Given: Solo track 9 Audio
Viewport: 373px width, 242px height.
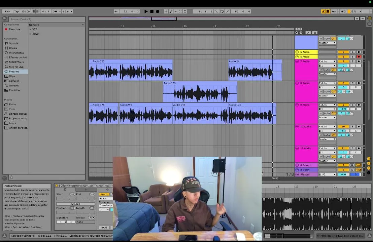Looking at the screenshot, I should pyautogui.click(x=352, y=105).
